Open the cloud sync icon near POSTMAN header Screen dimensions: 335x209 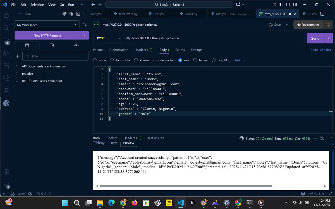pos(71,14)
